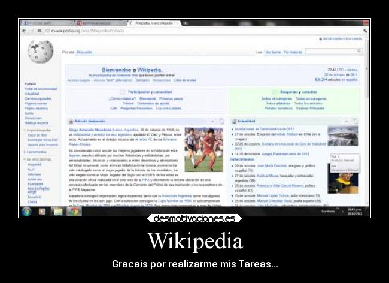Switch to the Facebook browser tab
This screenshot has height=283, width=389.
coord(48,23)
